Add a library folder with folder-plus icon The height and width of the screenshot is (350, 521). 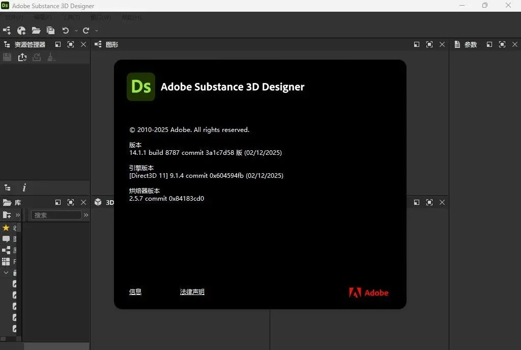pos(7,215)
